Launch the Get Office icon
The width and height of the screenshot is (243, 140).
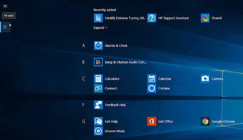pos(152,121)
